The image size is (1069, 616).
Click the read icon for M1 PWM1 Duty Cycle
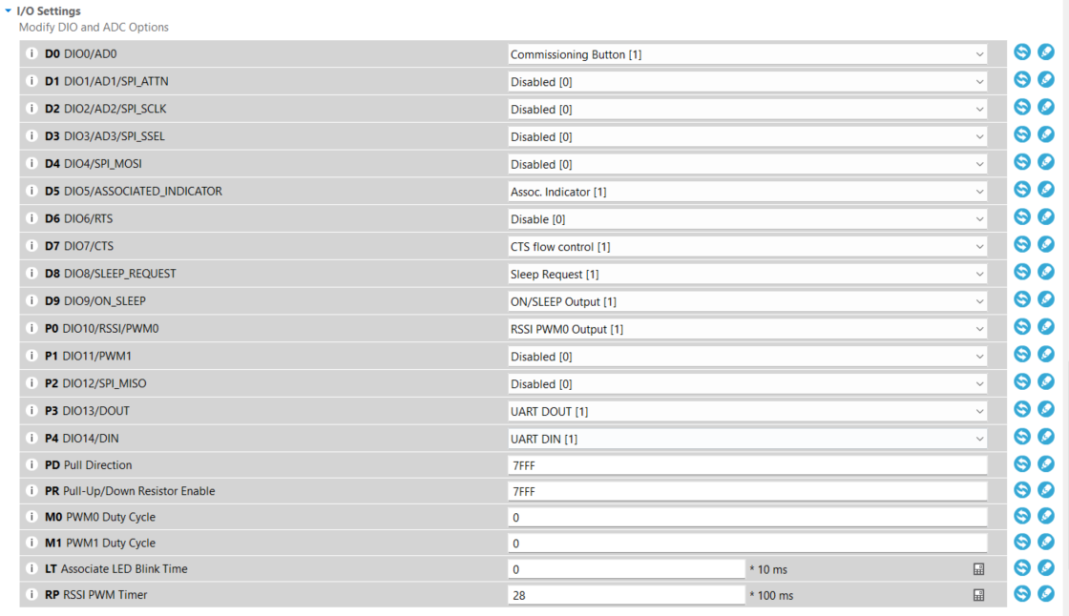coord(1022,542)
